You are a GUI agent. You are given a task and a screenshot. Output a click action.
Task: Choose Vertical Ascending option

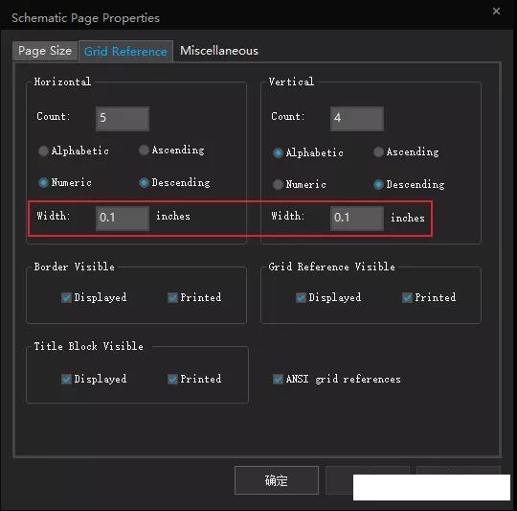click(x=378, y=151)
